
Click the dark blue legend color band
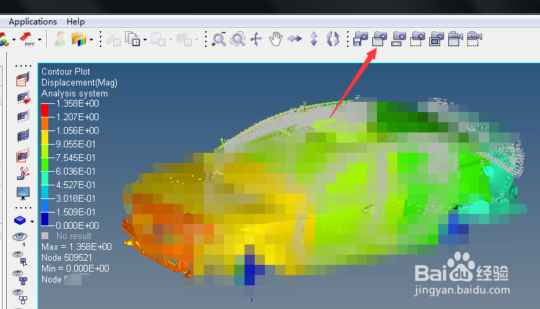45,219
